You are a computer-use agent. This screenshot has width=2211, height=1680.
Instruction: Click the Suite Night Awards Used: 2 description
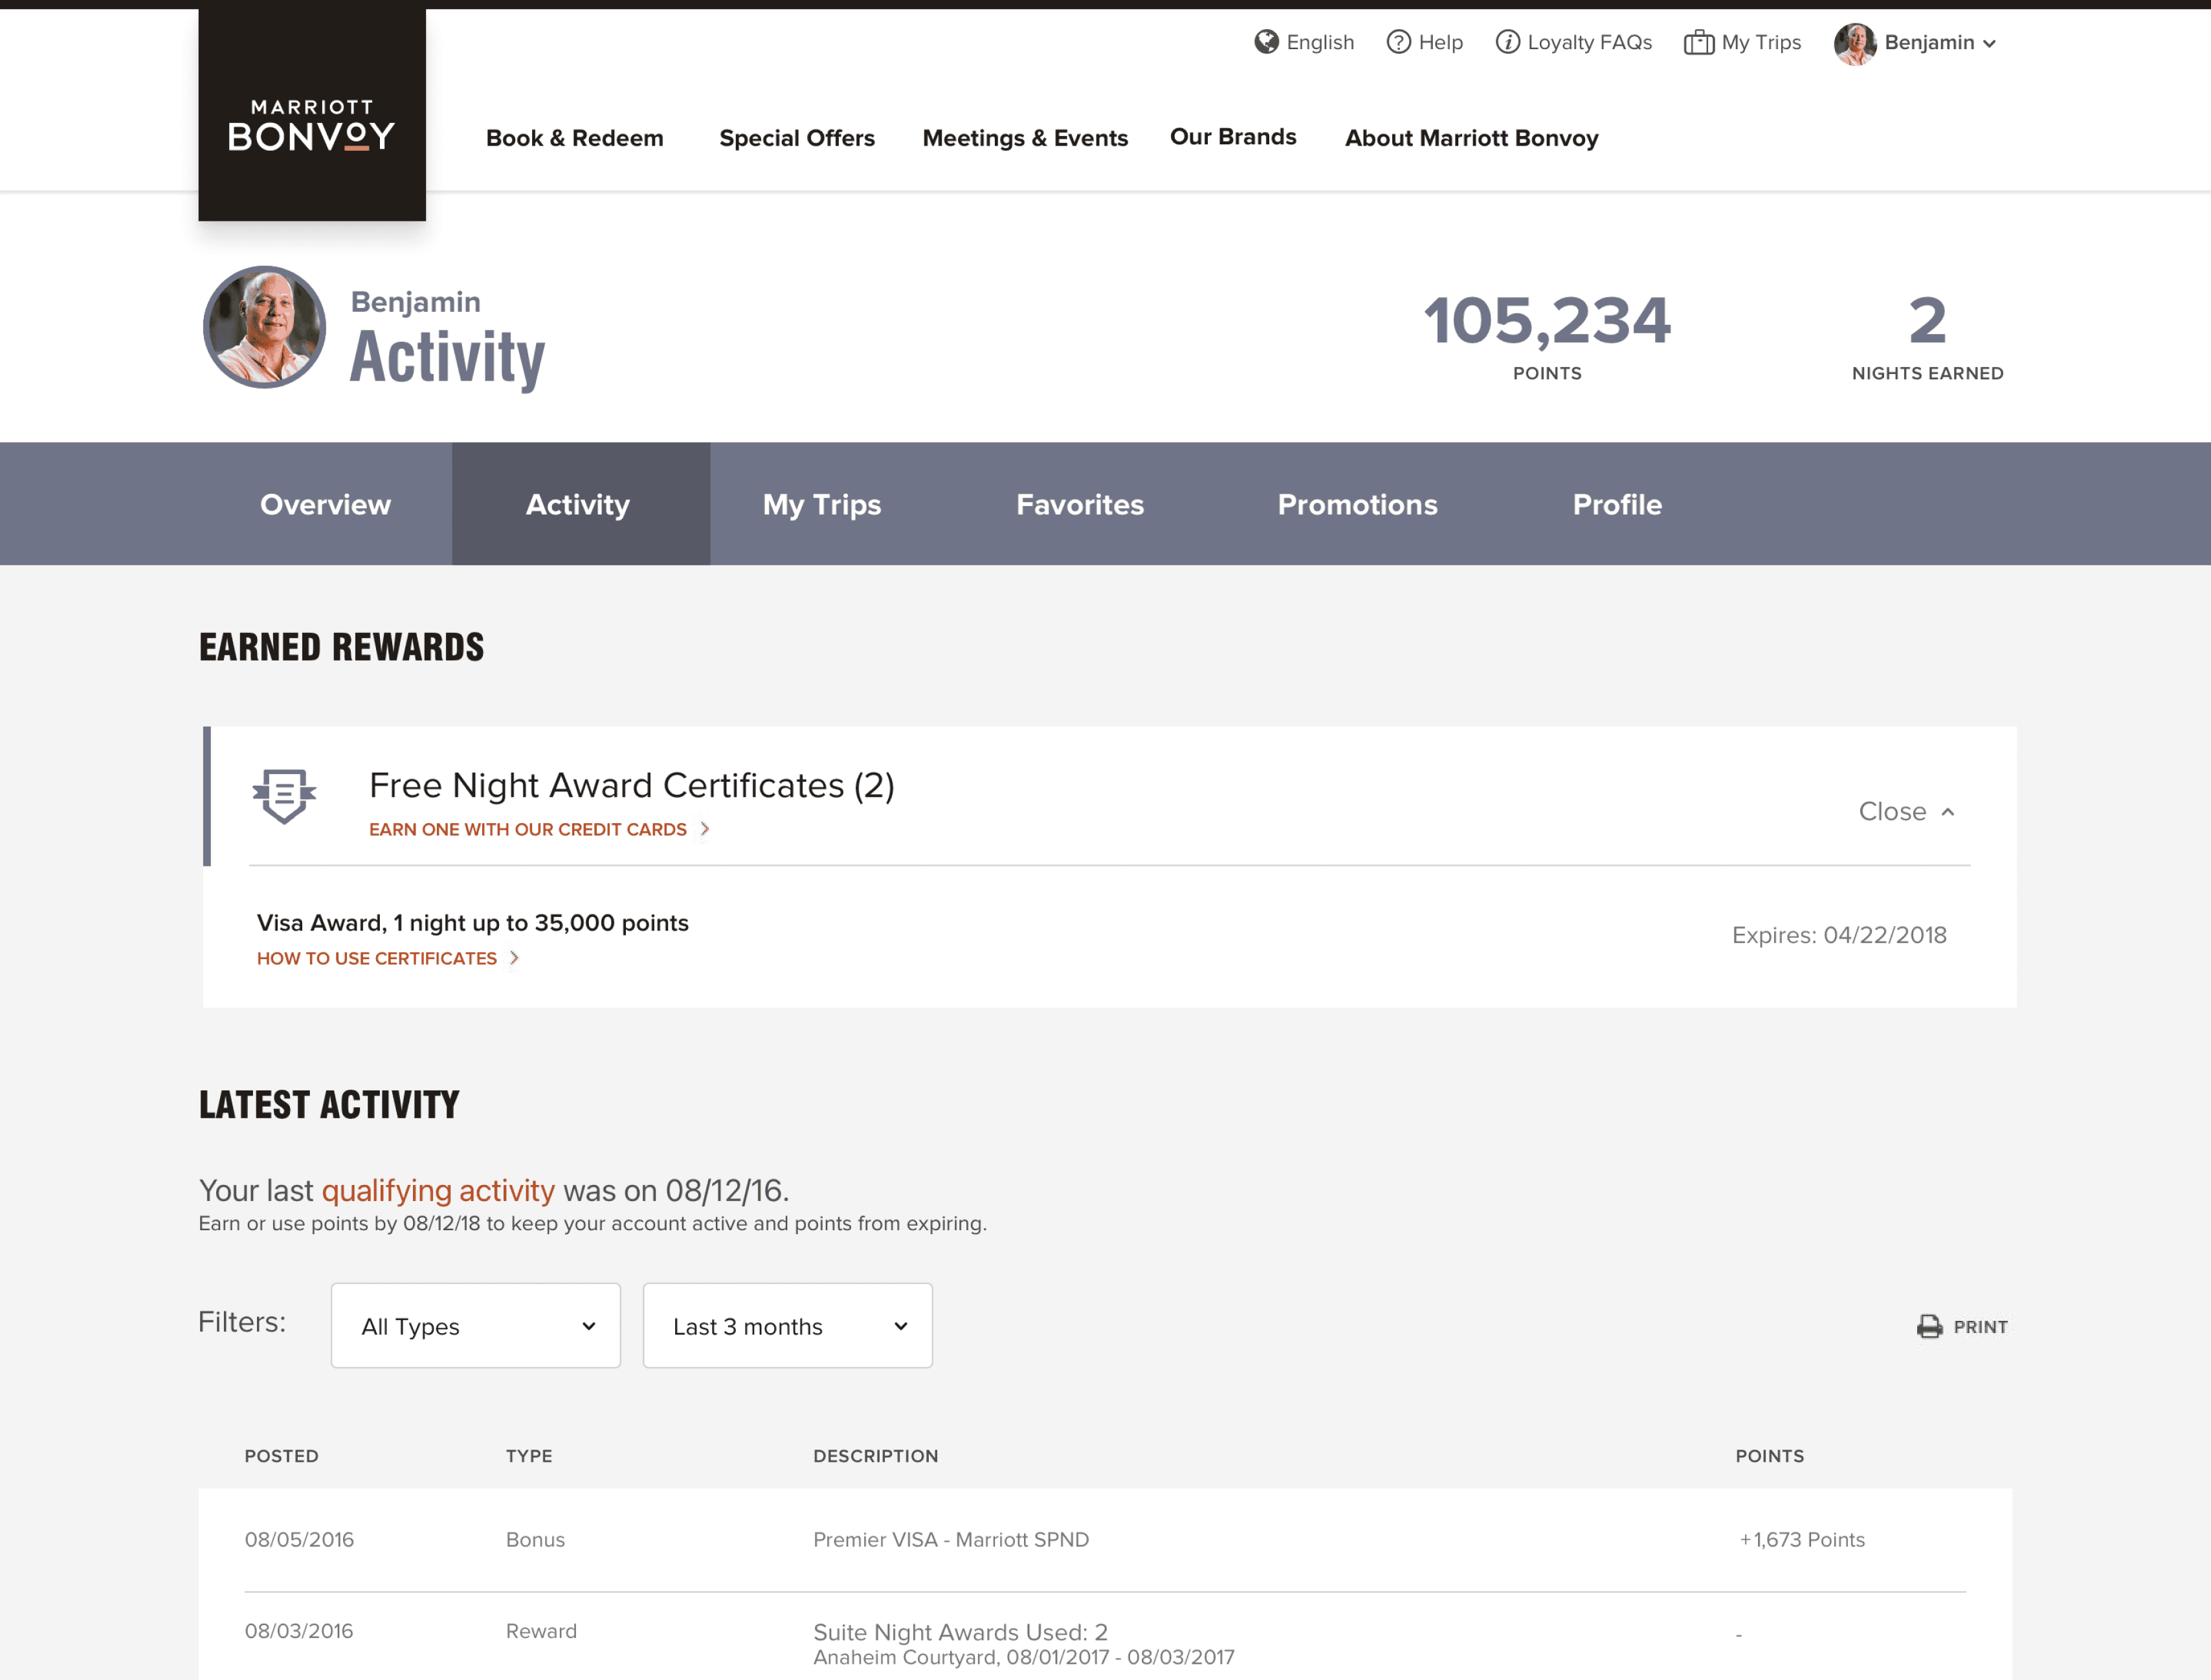tap(960, 1632)
